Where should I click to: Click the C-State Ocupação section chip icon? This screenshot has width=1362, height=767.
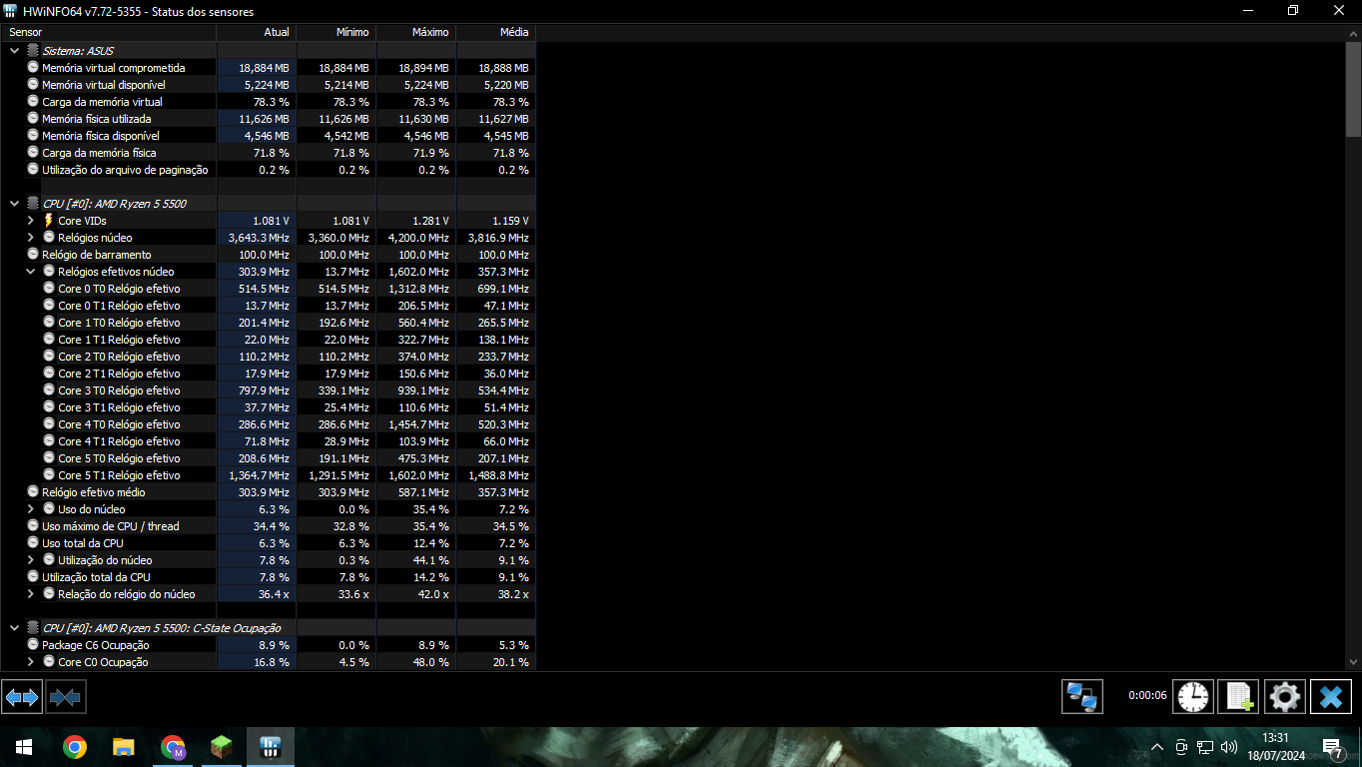click(x=33, y=628)
